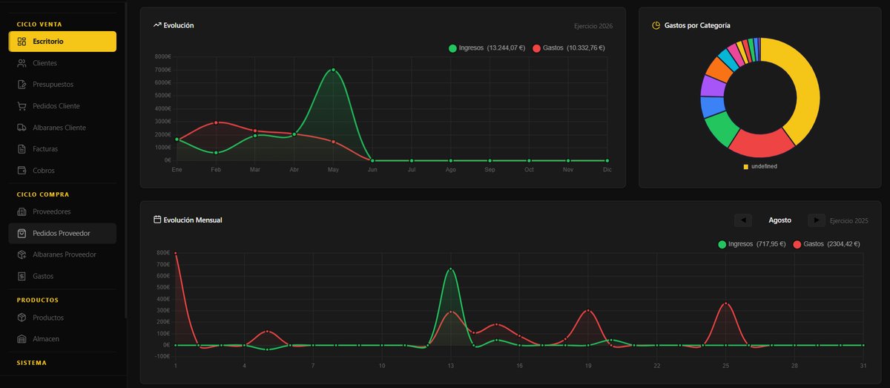
Task: Click the day 13 green peak point
Action: (450, 269)
